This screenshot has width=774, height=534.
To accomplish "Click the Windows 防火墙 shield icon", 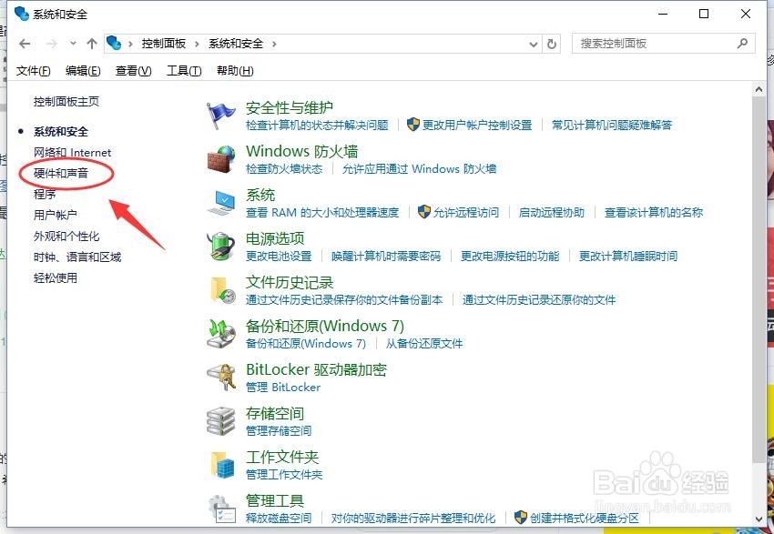I will pos(219,158).
